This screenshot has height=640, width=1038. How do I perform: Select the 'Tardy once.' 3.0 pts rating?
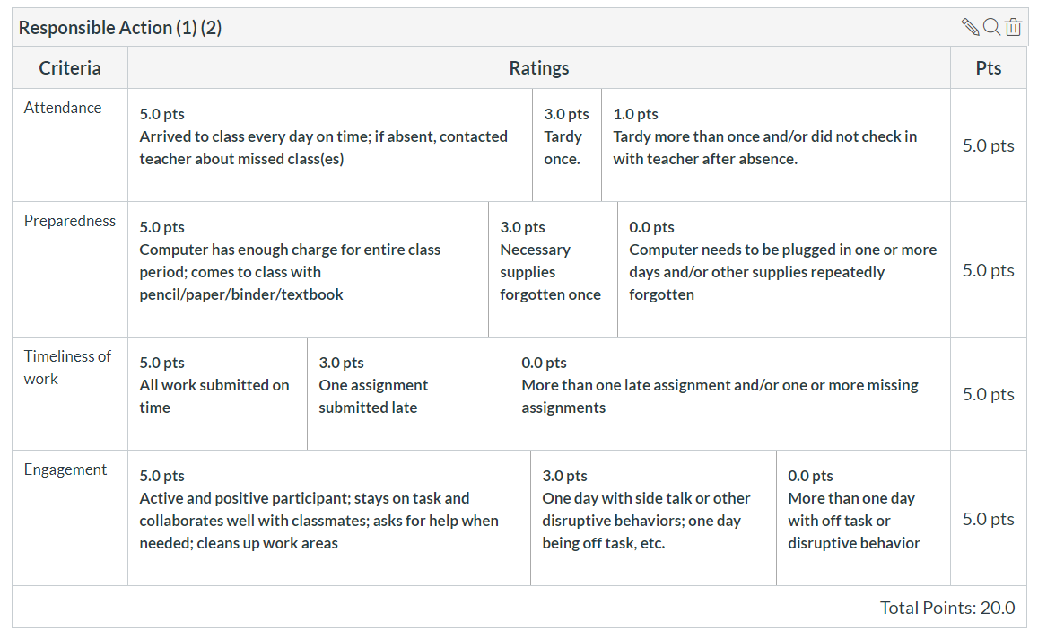[567, 145]
